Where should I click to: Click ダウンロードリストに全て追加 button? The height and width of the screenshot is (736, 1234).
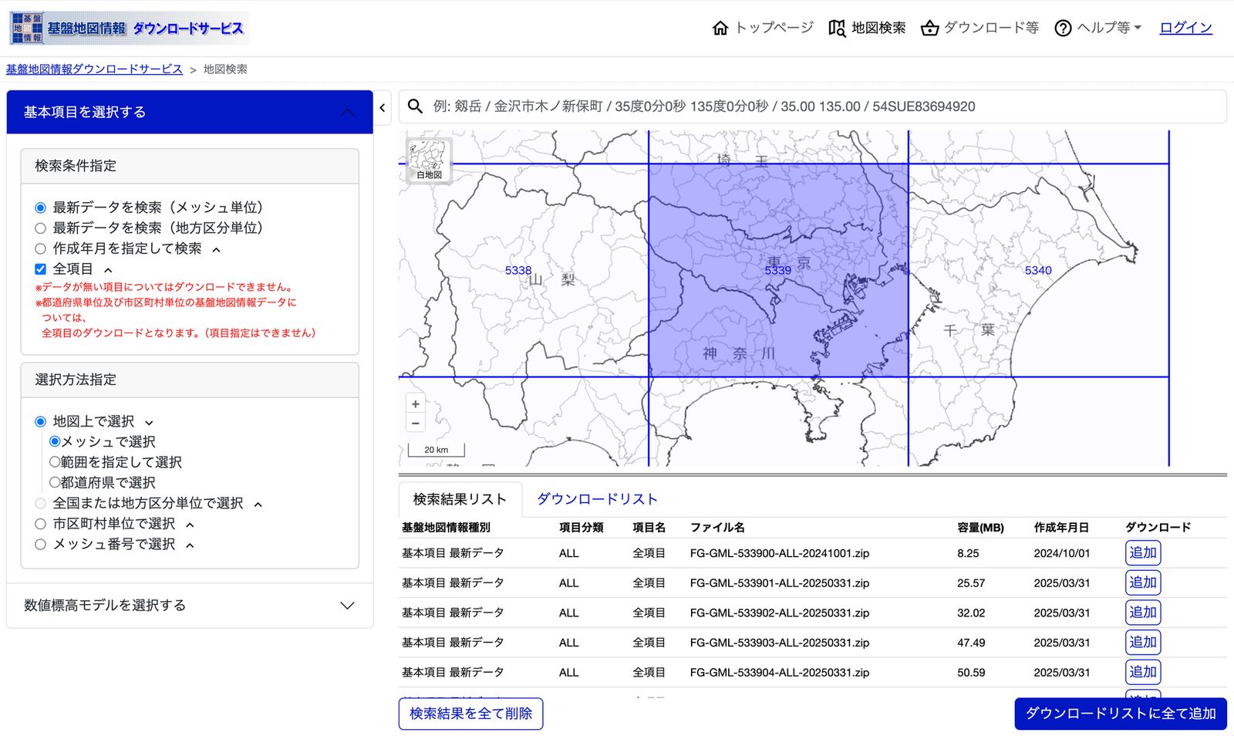pos(1121,714)
